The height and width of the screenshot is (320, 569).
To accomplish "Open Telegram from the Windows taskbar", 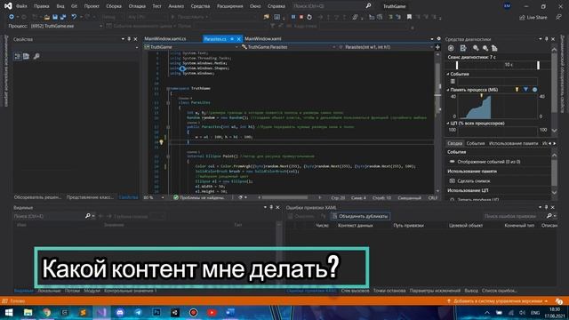I will 139,312.
